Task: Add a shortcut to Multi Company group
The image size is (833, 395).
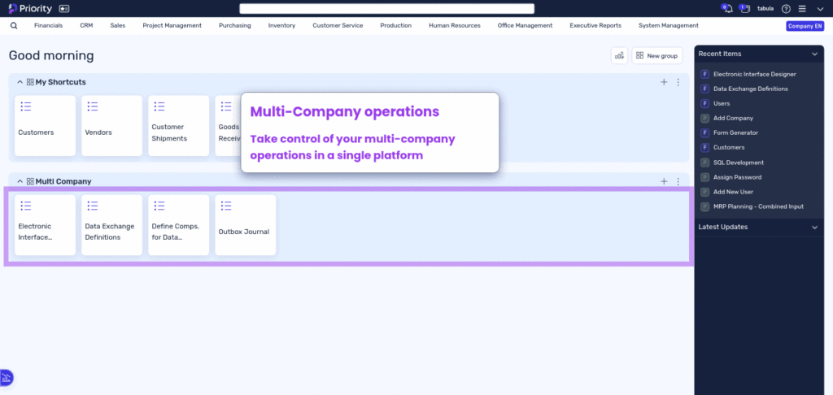Action: (664, 181)
